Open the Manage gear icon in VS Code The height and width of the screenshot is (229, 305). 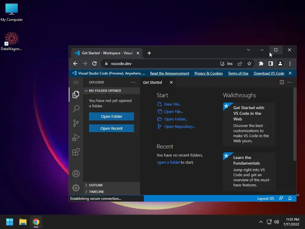(76, 188)
